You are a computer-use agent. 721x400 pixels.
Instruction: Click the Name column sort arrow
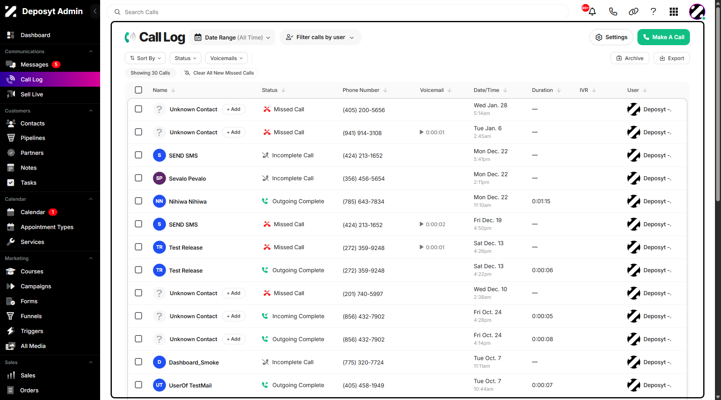coord(173,90)
